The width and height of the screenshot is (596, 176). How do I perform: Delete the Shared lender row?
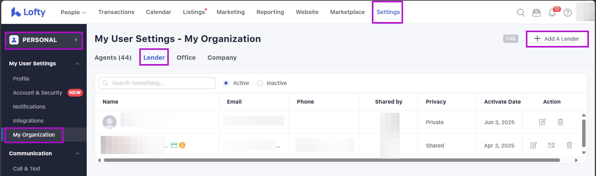pyautogui.click(x=569, y=145)
